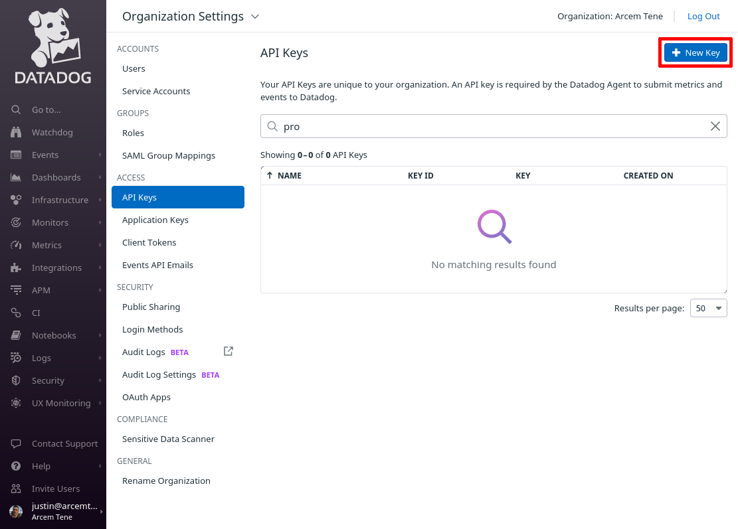Select the UX Monitoring icon
The image size is (738, 529).
[x=16, y=403]
